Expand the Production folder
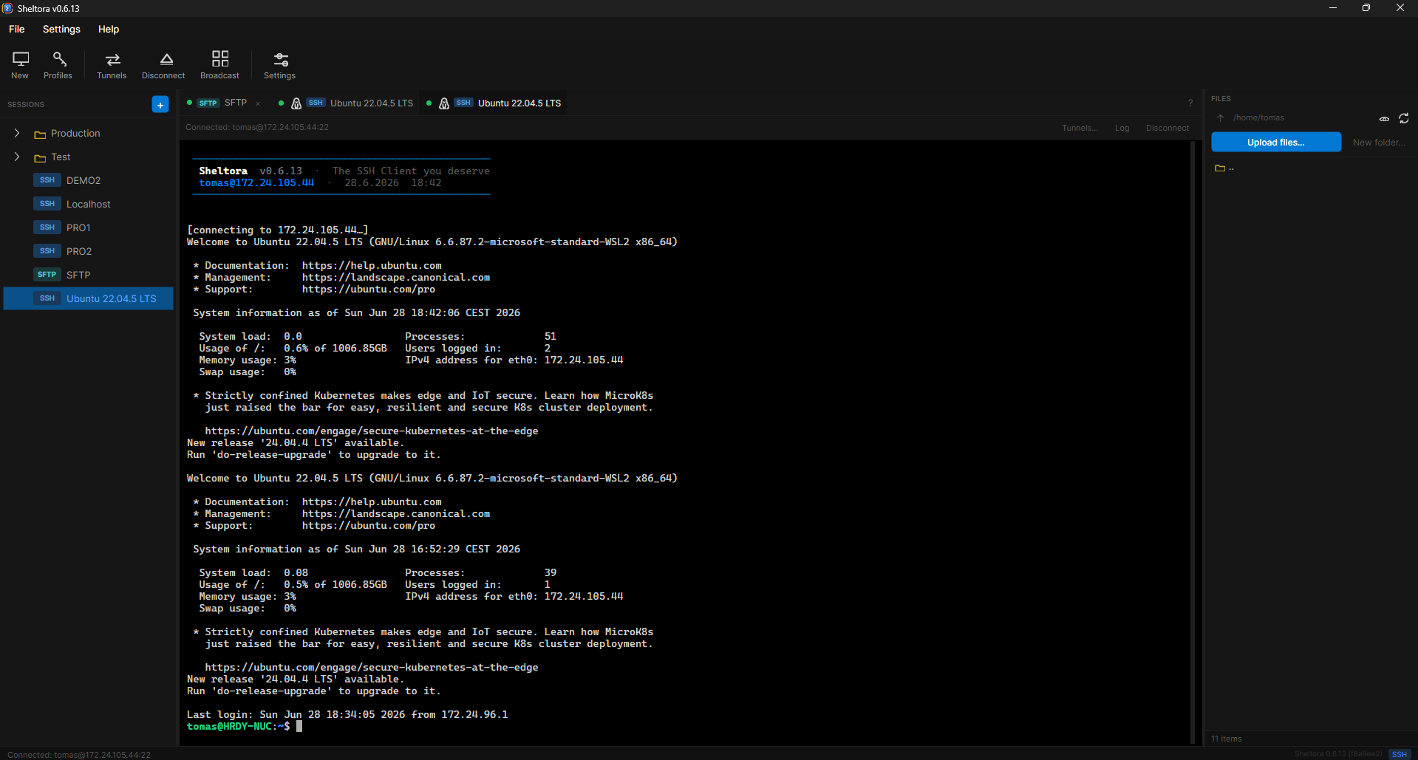Viewport: 1418px width, 760px height. coord(17,134)
